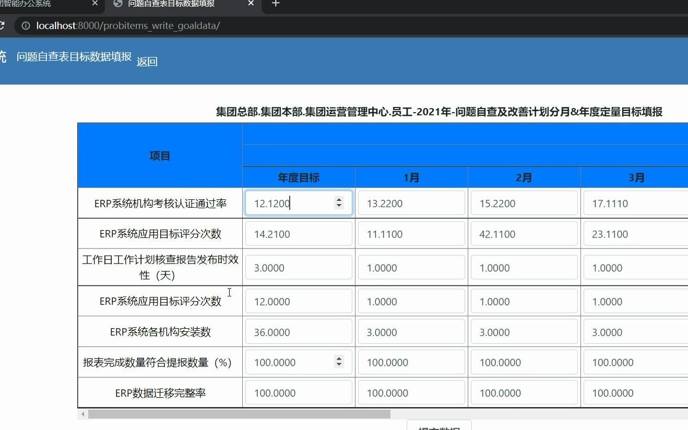
Task: Click the ERP系统各机构安装数 row label
Action: 161,332
